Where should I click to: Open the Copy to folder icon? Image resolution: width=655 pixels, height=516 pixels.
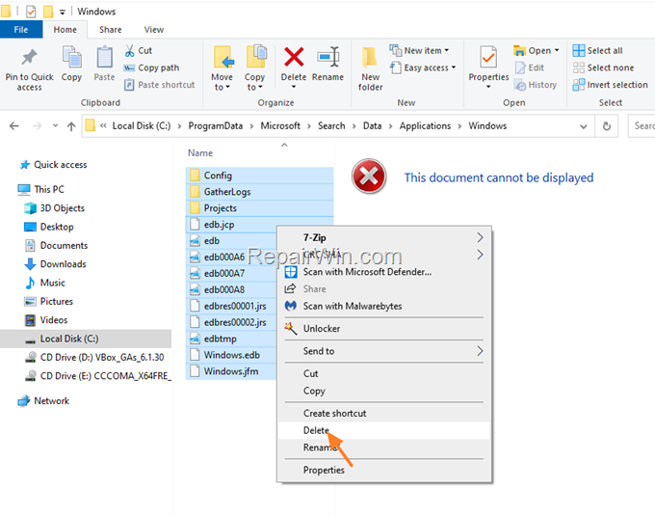click(255, 57)
